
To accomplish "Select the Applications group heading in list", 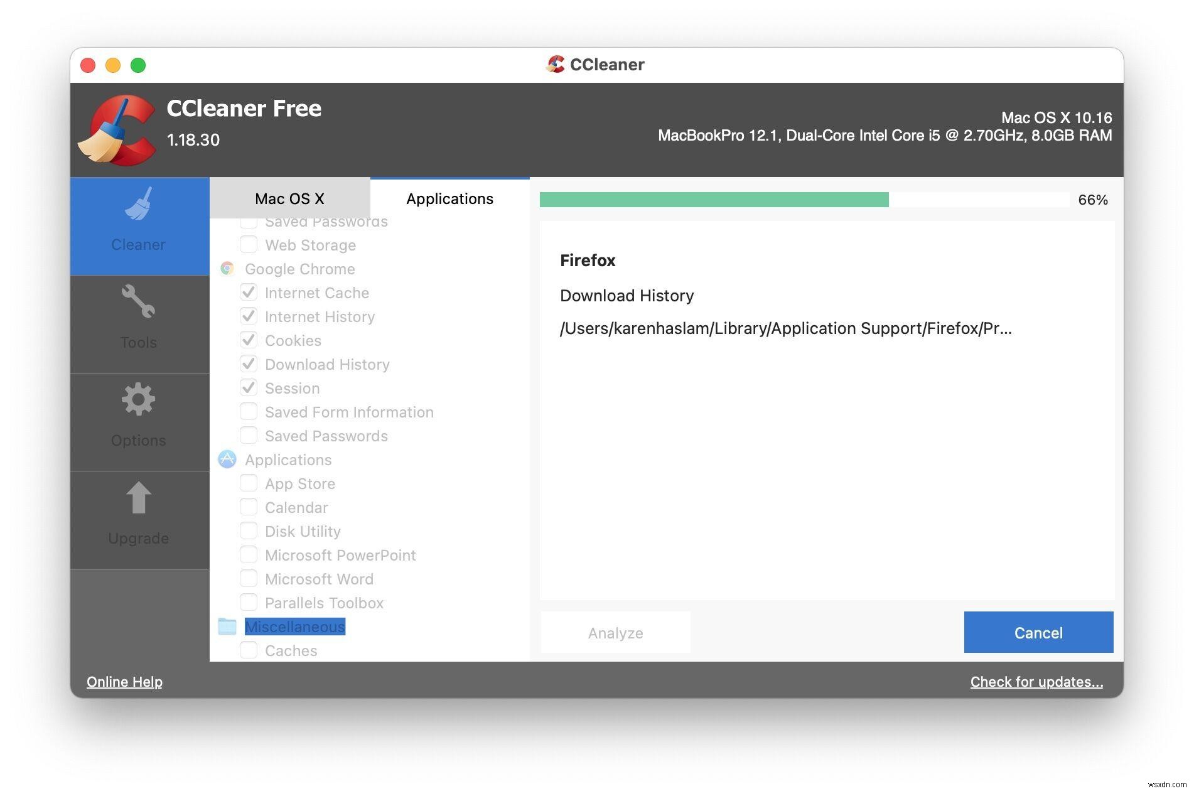I will click(288, 460).
